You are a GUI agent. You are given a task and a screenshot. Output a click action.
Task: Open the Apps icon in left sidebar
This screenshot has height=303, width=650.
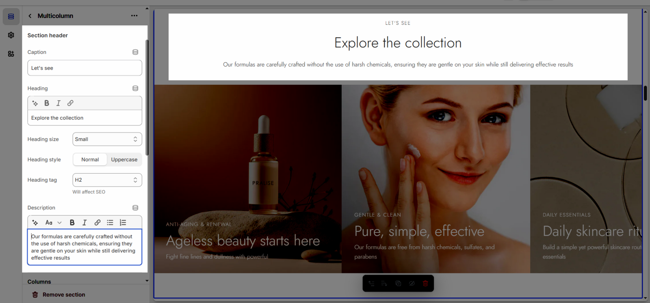(11, 54)
